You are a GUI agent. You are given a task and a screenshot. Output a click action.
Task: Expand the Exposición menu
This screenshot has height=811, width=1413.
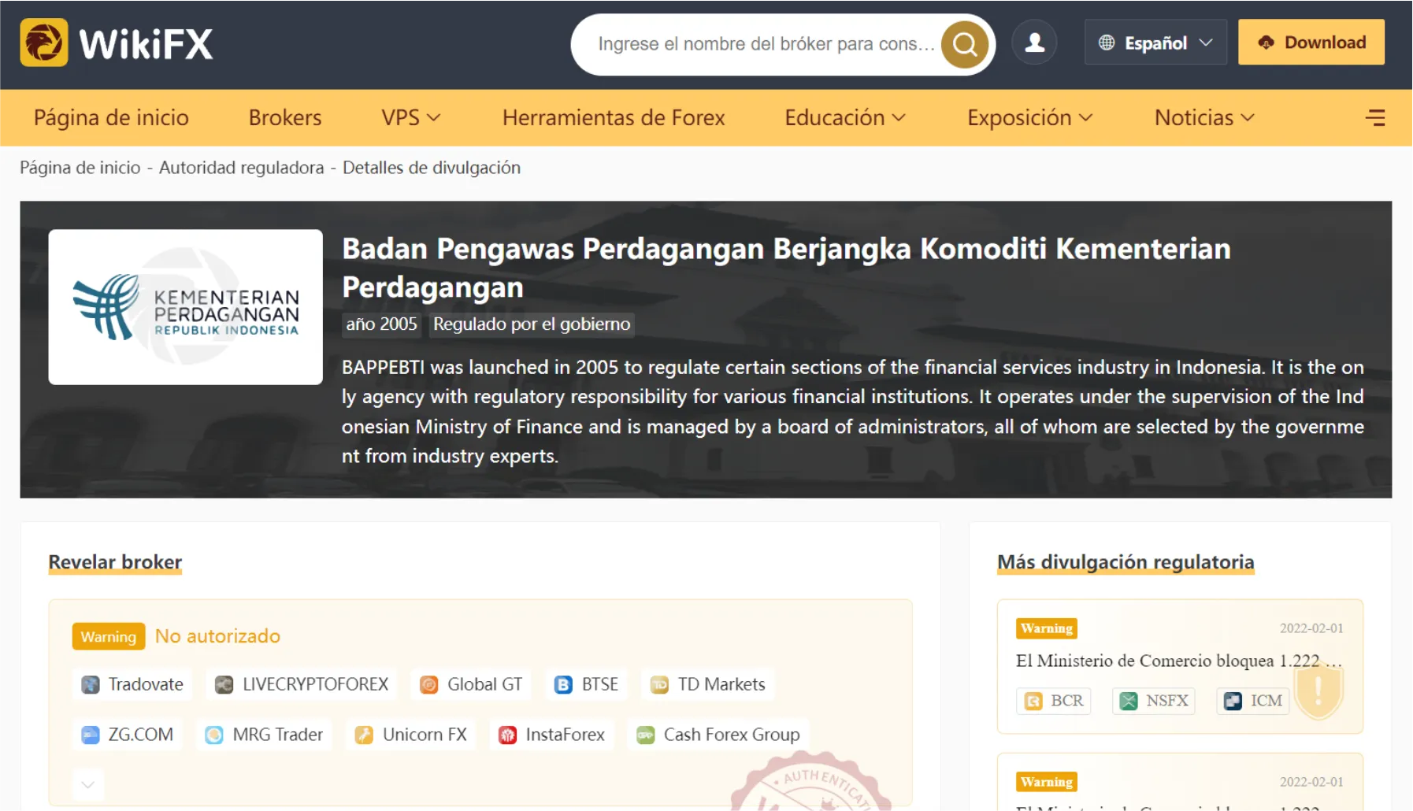(1030, 117)
